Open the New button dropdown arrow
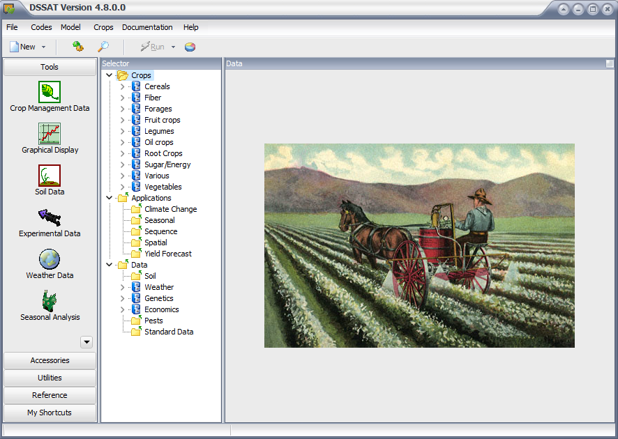 (x=43, y=47)
